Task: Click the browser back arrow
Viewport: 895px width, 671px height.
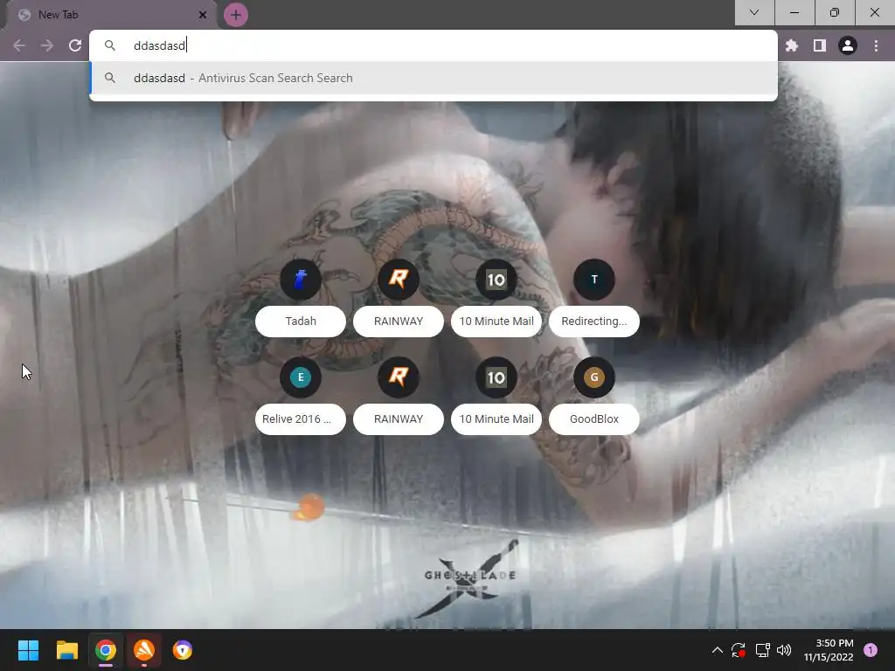Action: (x=19, y=45)
